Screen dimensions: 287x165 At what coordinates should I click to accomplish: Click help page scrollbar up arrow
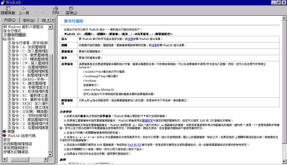point(284,18)
